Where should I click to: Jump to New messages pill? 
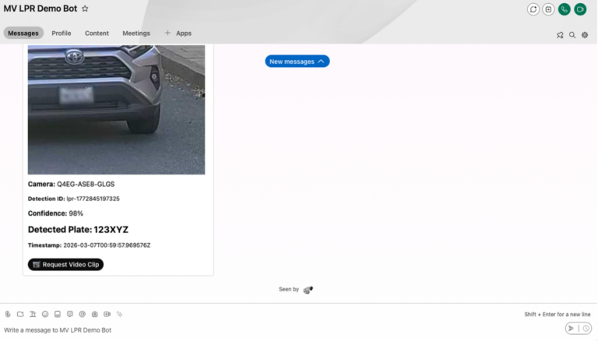[297, 62]
